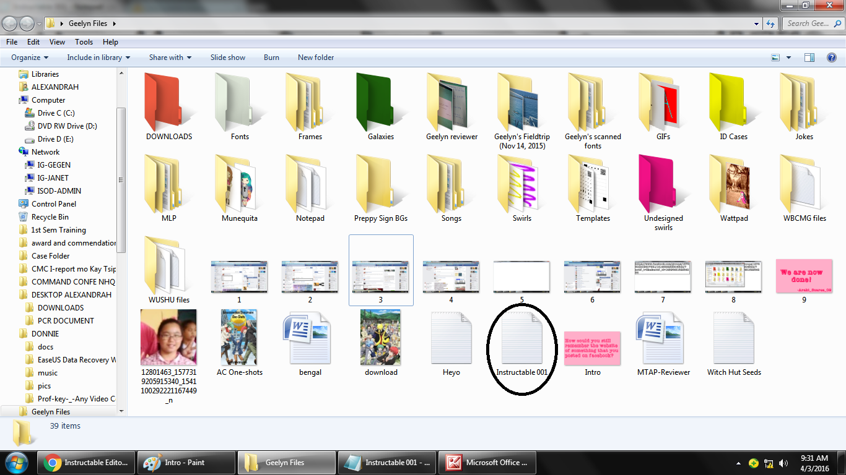Switch to Intro - Paint taskbar button
This screenshot has height=475, width=846.
pos(186,463)
